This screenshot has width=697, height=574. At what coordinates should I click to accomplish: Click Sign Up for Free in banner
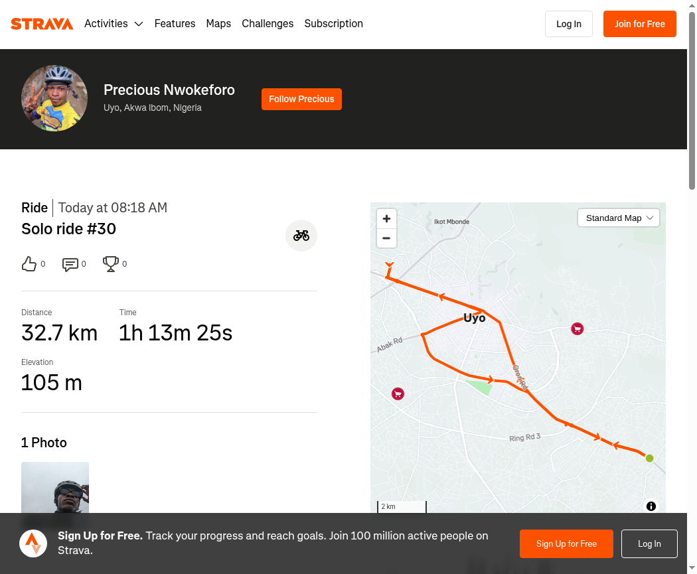pyautogui.click(x=566, y=543)
